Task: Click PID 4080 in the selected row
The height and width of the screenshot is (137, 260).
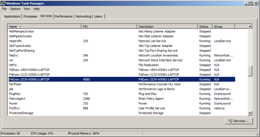Action: [86, 79]
